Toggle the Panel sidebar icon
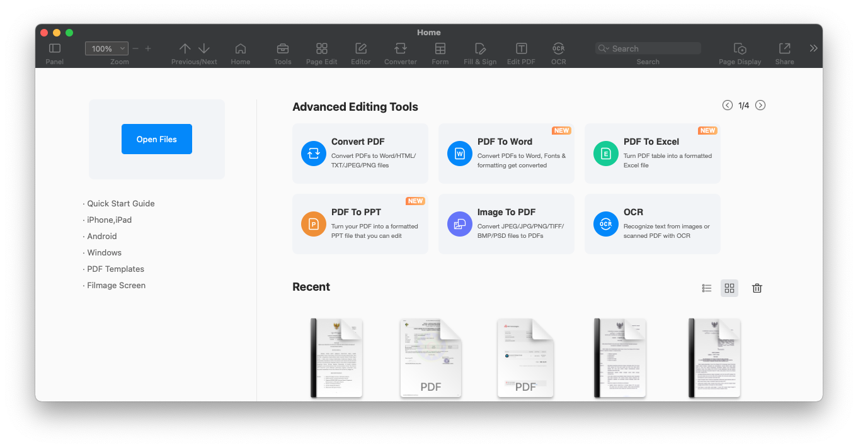The image size is (858, 448). point(55,48)
